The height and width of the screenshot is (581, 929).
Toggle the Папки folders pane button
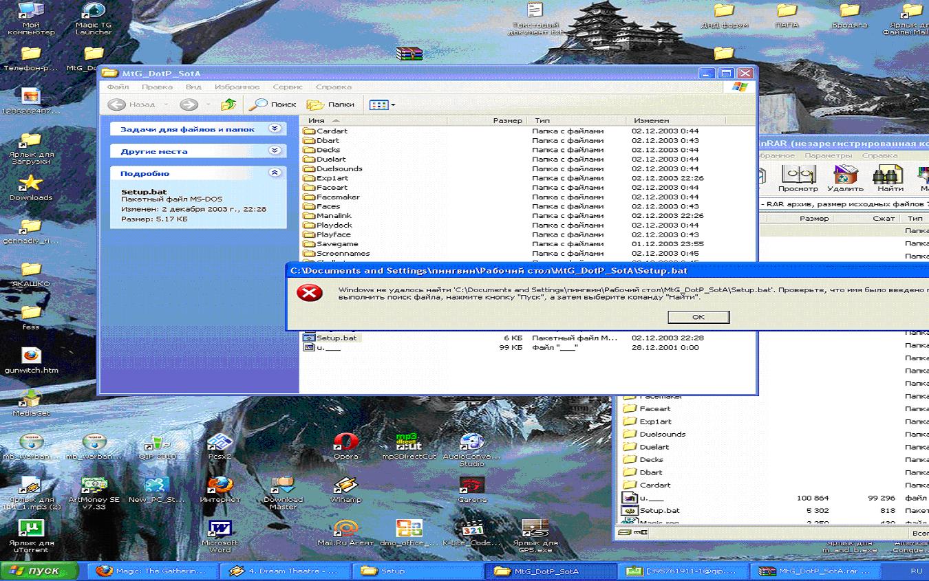tap(331, 105)
